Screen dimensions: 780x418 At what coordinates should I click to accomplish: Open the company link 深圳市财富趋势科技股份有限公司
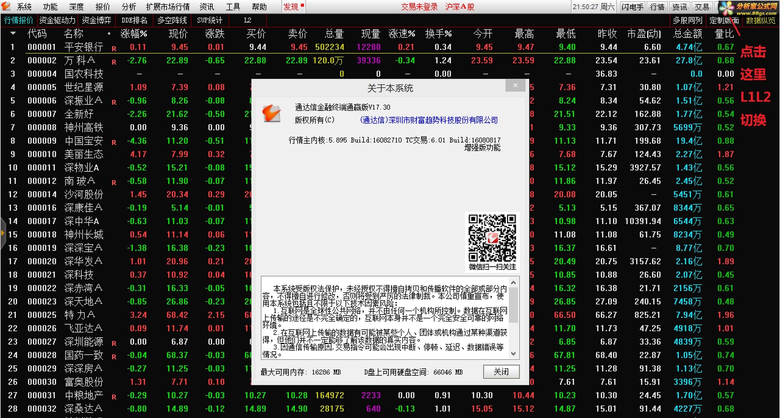[429, 120]
